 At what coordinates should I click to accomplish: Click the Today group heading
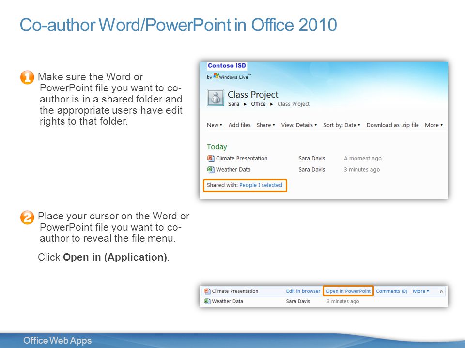tap(217, 147)
